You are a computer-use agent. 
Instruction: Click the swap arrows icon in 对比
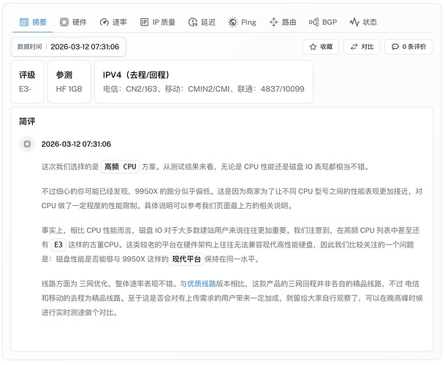pos(354,47)
